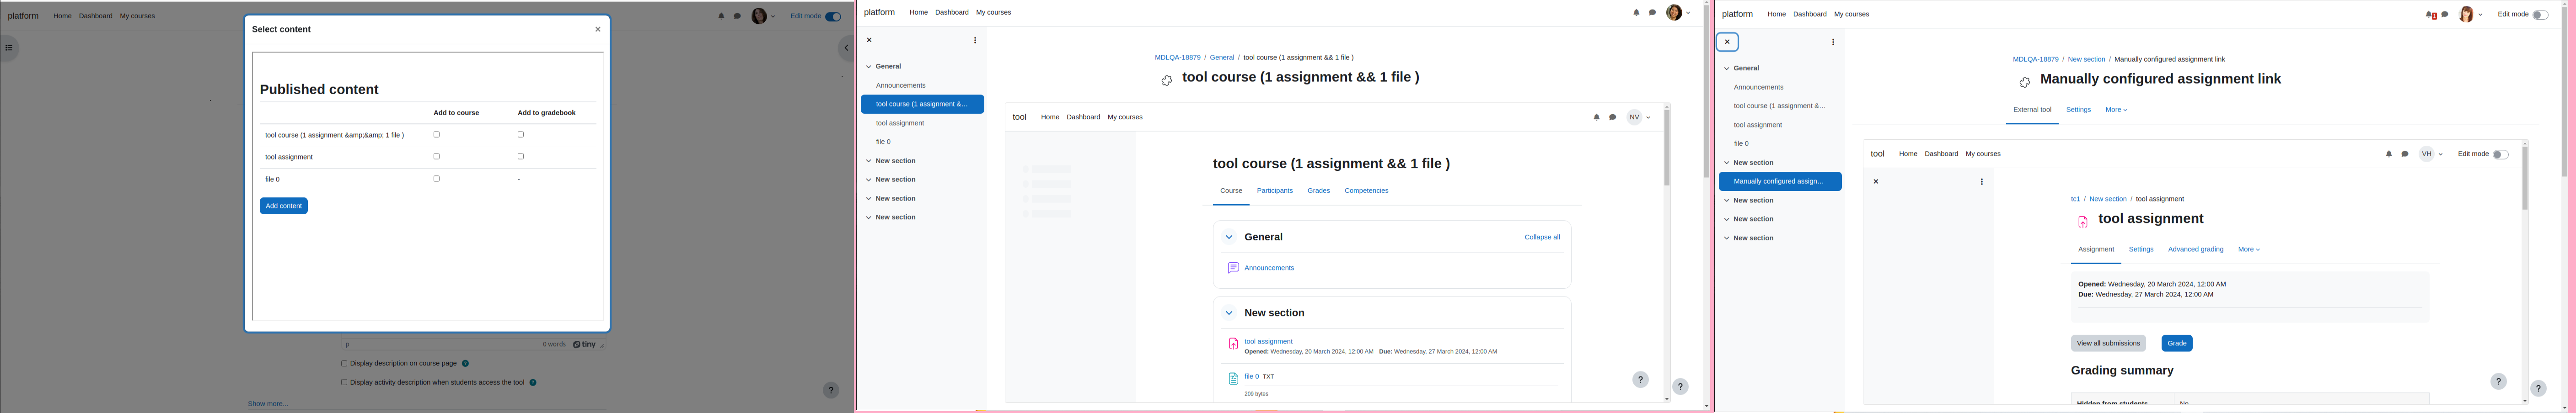The image size is (2576, 413).
Task: Open help icon next to course page description
Action: point(466,364)
